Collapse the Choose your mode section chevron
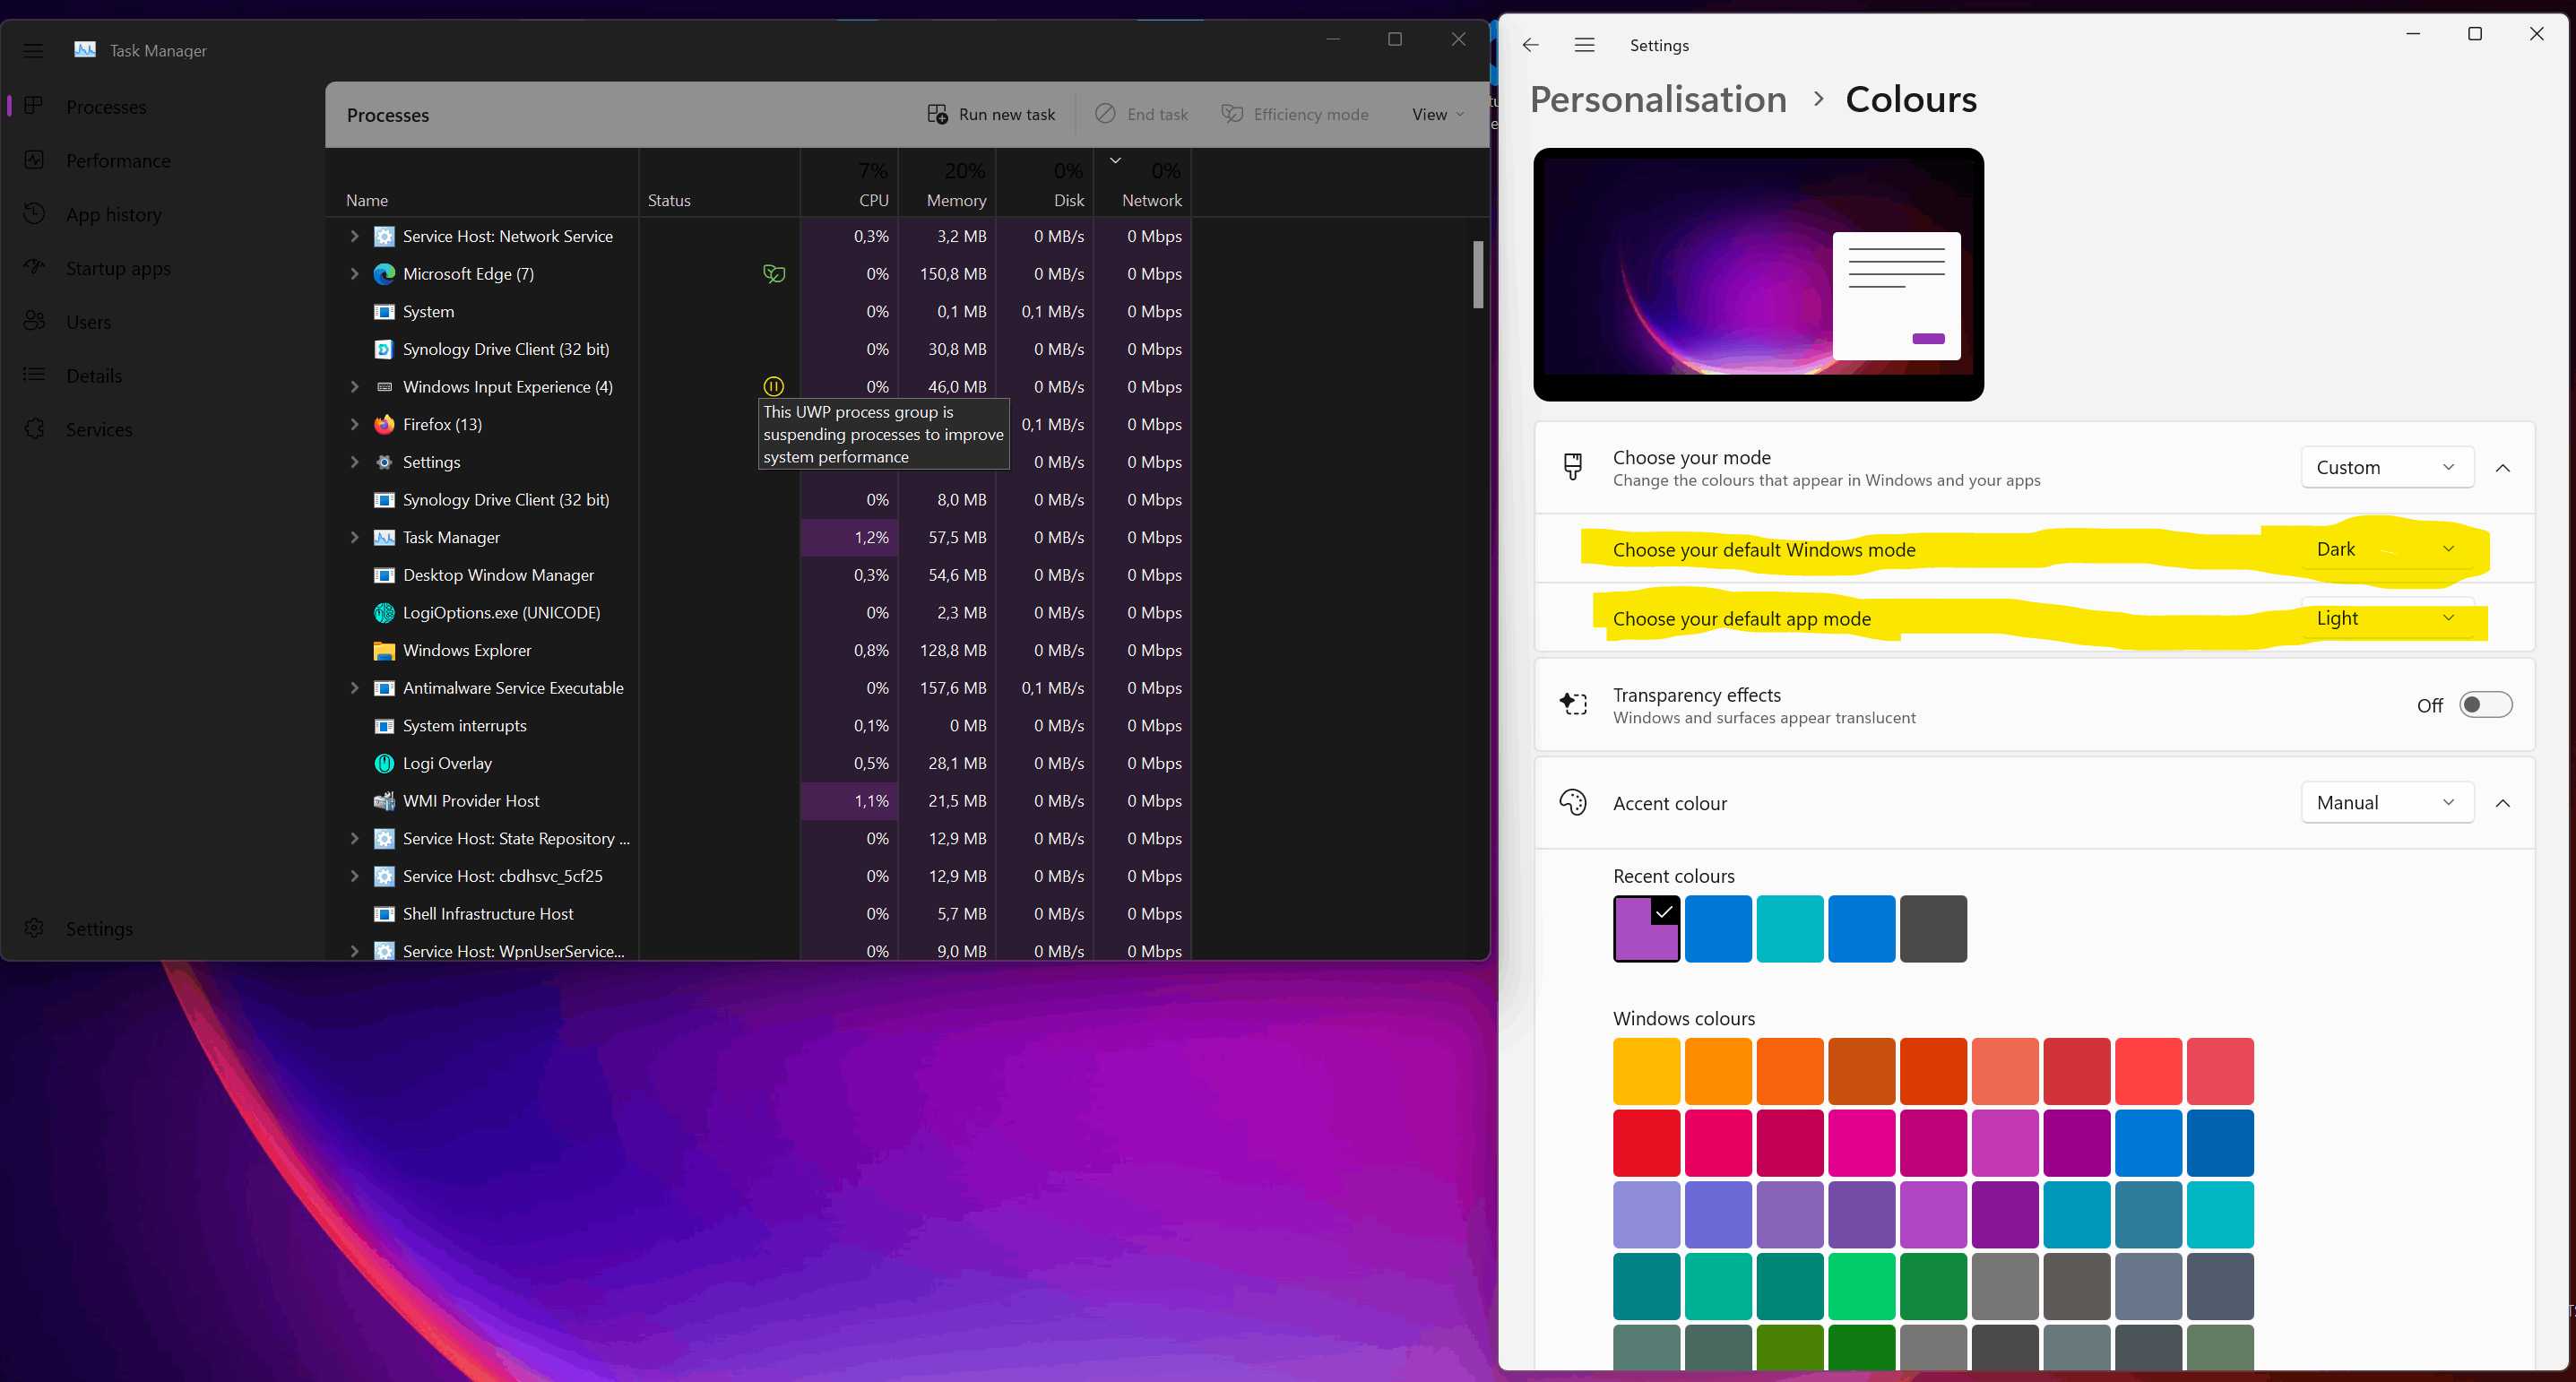Viewport: 2576px width, 1382px height. [2503, 468]
